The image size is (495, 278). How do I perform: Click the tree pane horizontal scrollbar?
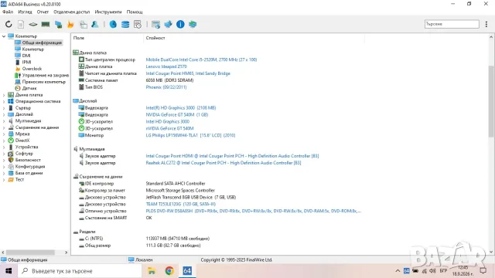click(31, 253)
